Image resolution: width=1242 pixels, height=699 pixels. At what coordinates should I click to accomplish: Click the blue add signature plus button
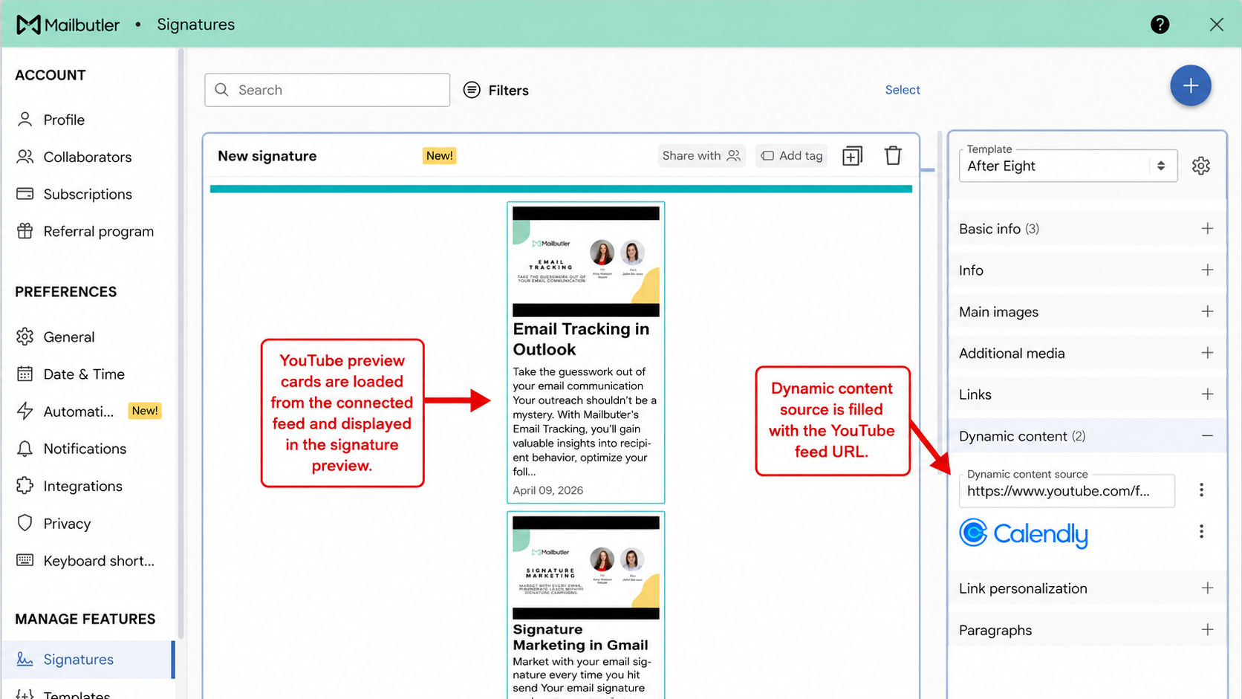click(x=1190, y=86)
